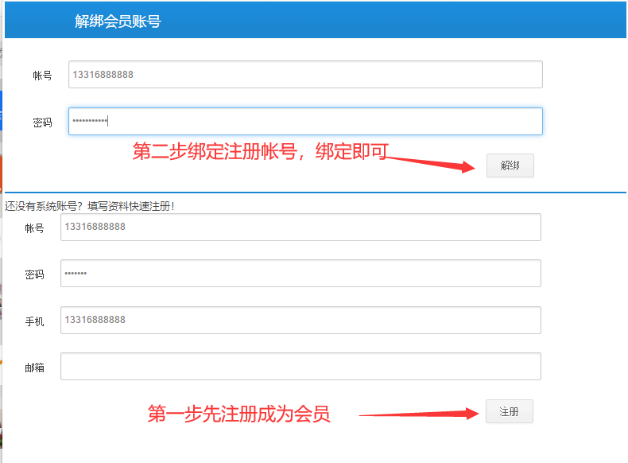Click the red arrow pointing to 注册

[x=417, y=414]
